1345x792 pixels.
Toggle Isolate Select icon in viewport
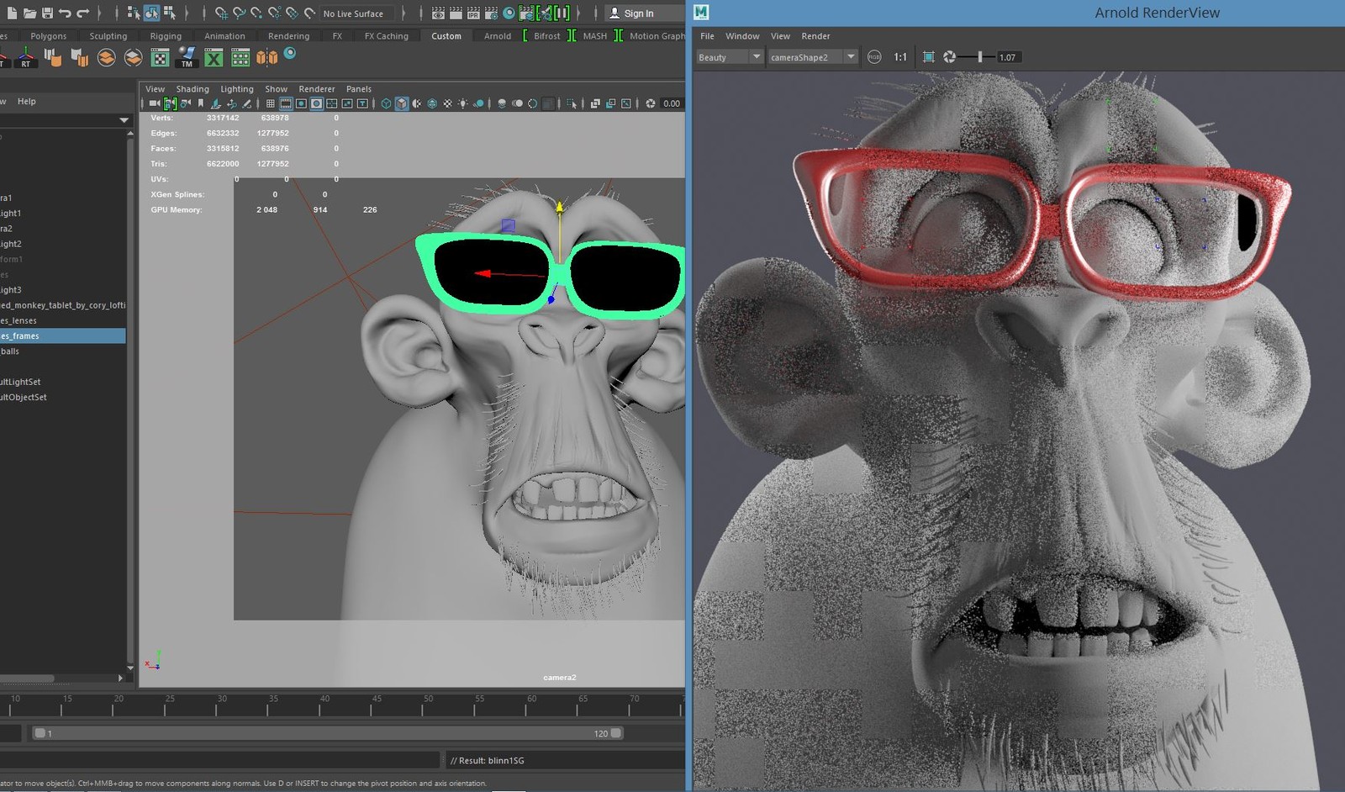click(x=572, y=103)
